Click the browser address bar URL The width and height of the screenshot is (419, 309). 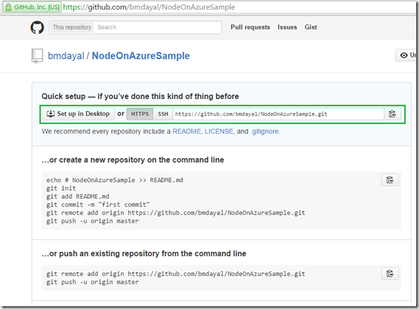pyautogui.click(x=149, y=7)
